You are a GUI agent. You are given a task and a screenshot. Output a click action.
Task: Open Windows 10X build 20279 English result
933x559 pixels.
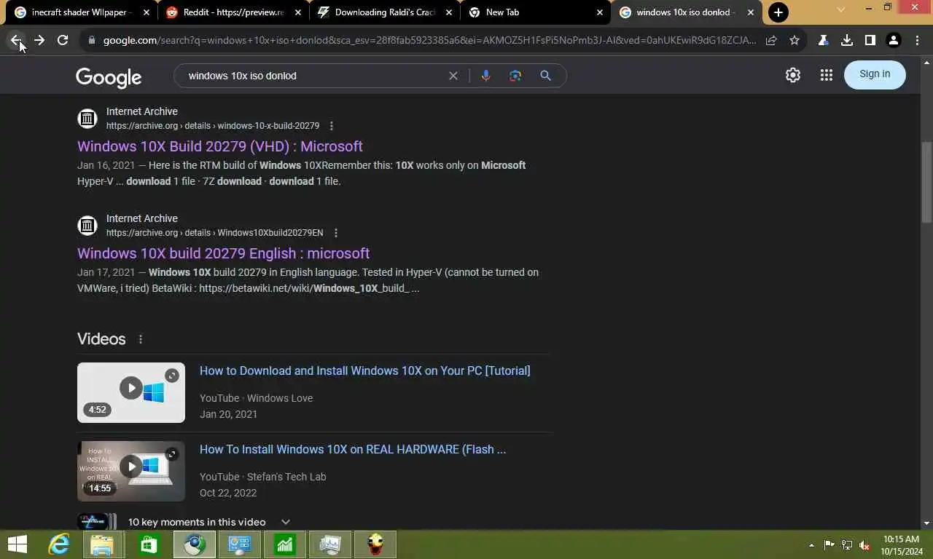[x=223, y=253]
